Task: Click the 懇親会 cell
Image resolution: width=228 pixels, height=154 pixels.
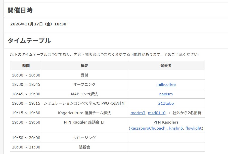Action: pyautogui.click(x=84, y=147)
